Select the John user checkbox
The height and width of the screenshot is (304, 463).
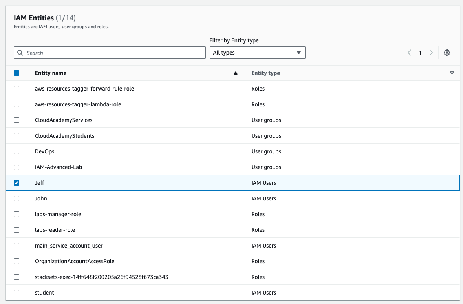click(16, 198)
